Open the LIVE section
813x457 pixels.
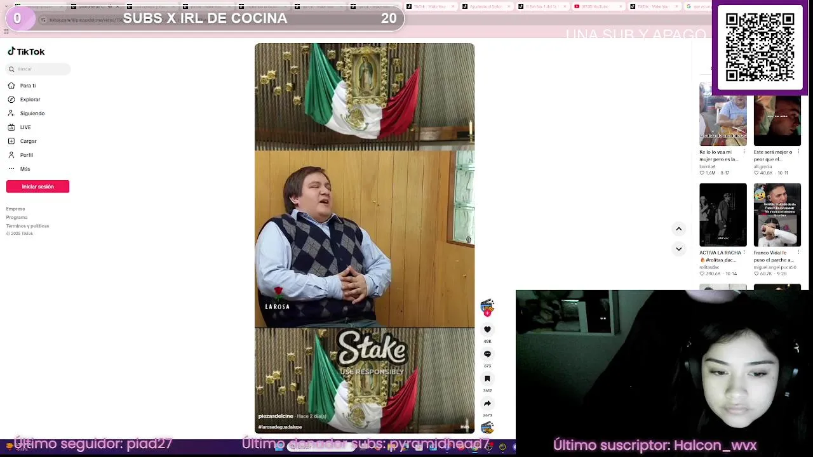point(25,128)
